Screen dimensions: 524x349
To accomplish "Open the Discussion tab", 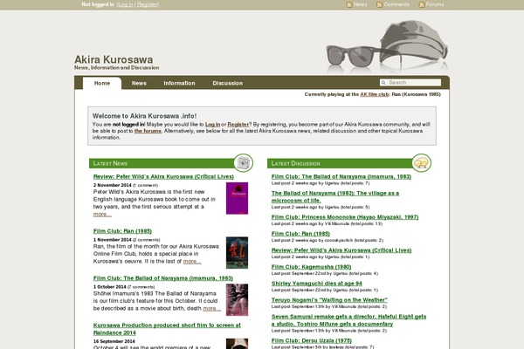I will coord(228,83).
